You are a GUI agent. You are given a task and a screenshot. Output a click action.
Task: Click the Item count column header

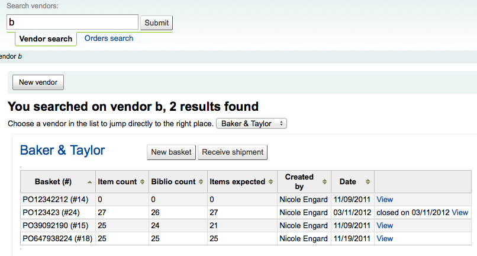click(122, 182)
